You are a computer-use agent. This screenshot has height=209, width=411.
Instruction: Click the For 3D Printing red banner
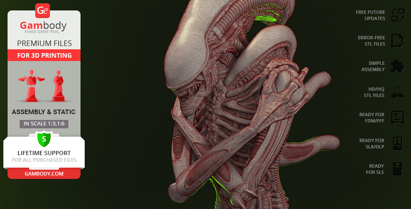pos(44,55)
